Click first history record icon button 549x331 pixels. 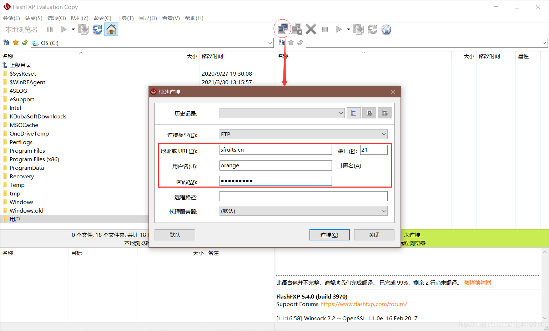point(353,113)
